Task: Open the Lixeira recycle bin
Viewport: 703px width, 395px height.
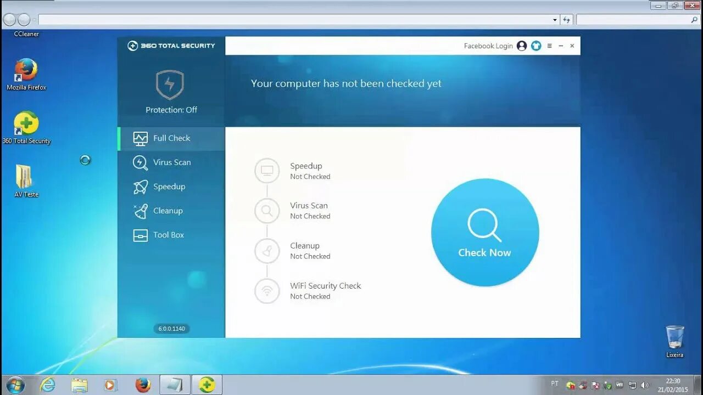Action: [675, 341]
